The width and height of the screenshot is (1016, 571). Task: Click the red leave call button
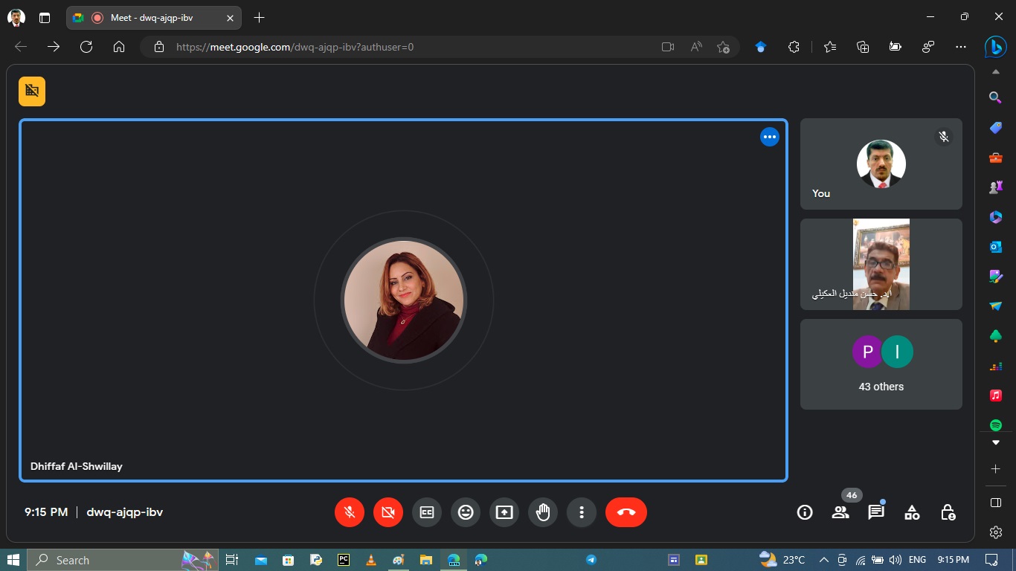[626, 512]
